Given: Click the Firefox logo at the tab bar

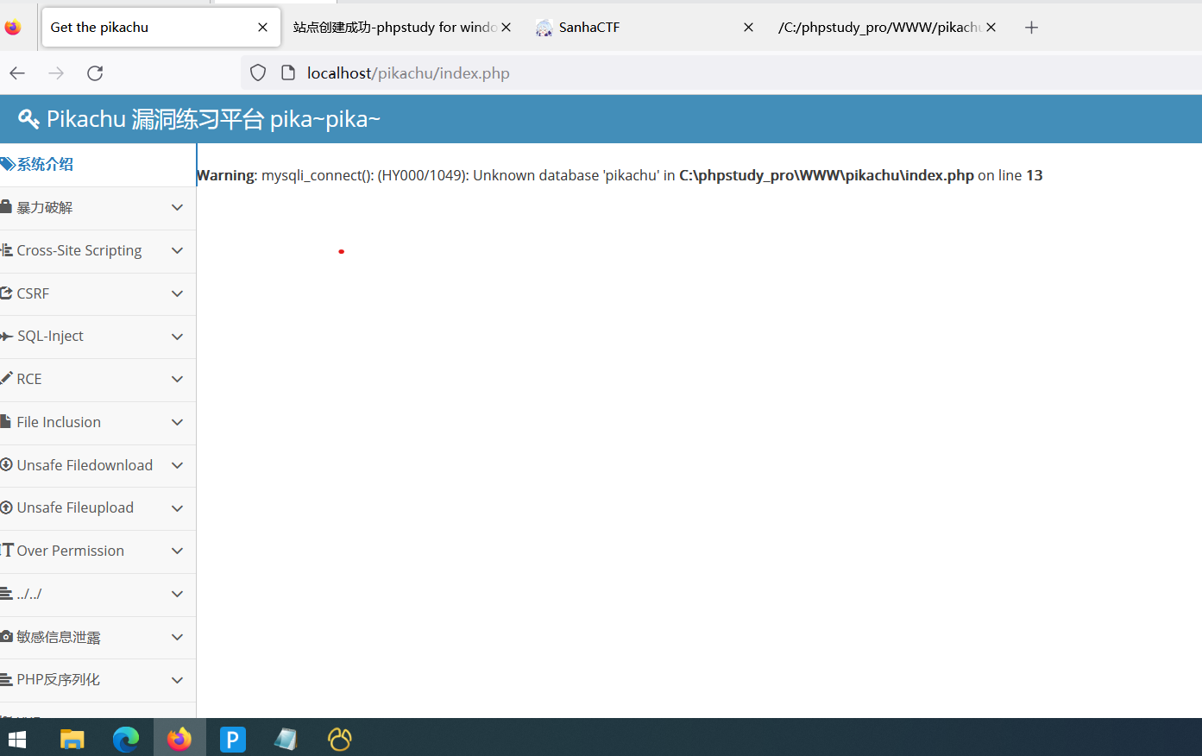Looking at the screenshot, I should [x=13, y=28].
